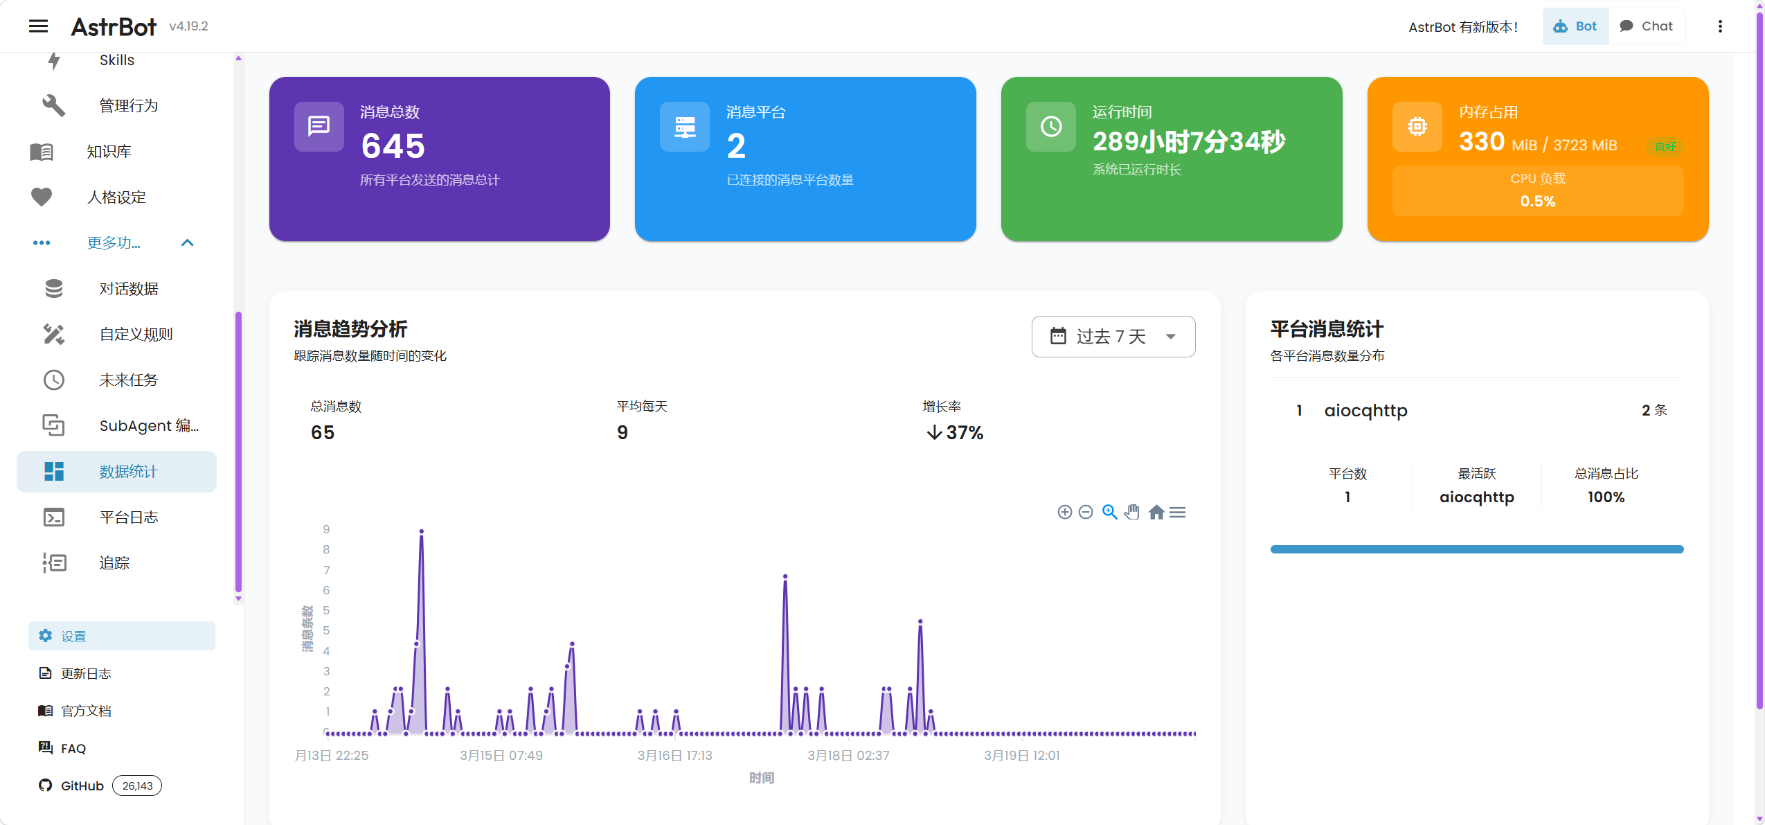Click the CPU 负载 0.5% panel
The width and height of the screenshot is (1765, 825).
(1538, 190)
